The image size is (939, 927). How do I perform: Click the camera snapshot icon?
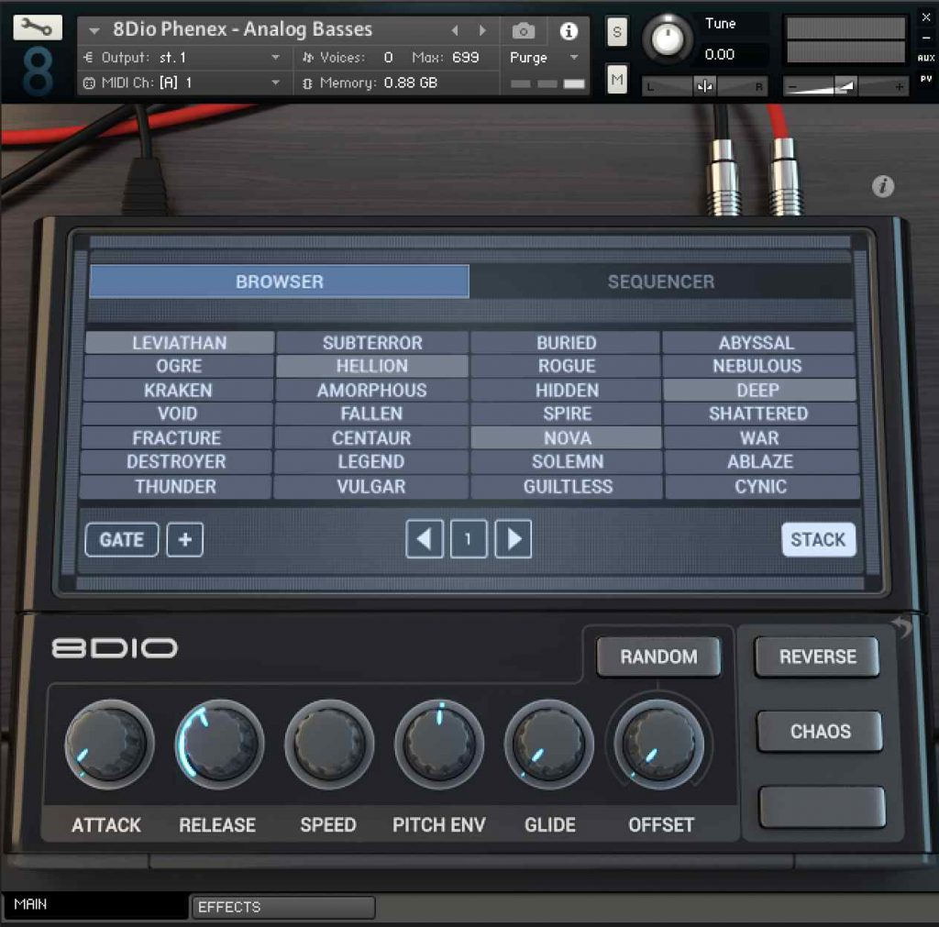point(524,31)
